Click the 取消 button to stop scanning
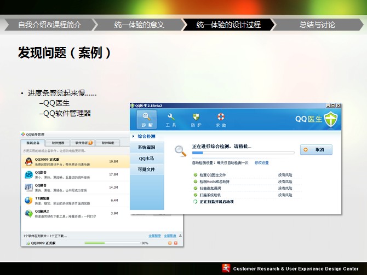 click(x=316, y=150)
